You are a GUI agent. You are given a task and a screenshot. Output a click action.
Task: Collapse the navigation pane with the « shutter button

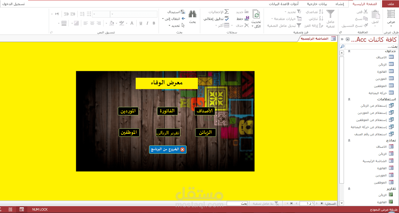[342, 39]
